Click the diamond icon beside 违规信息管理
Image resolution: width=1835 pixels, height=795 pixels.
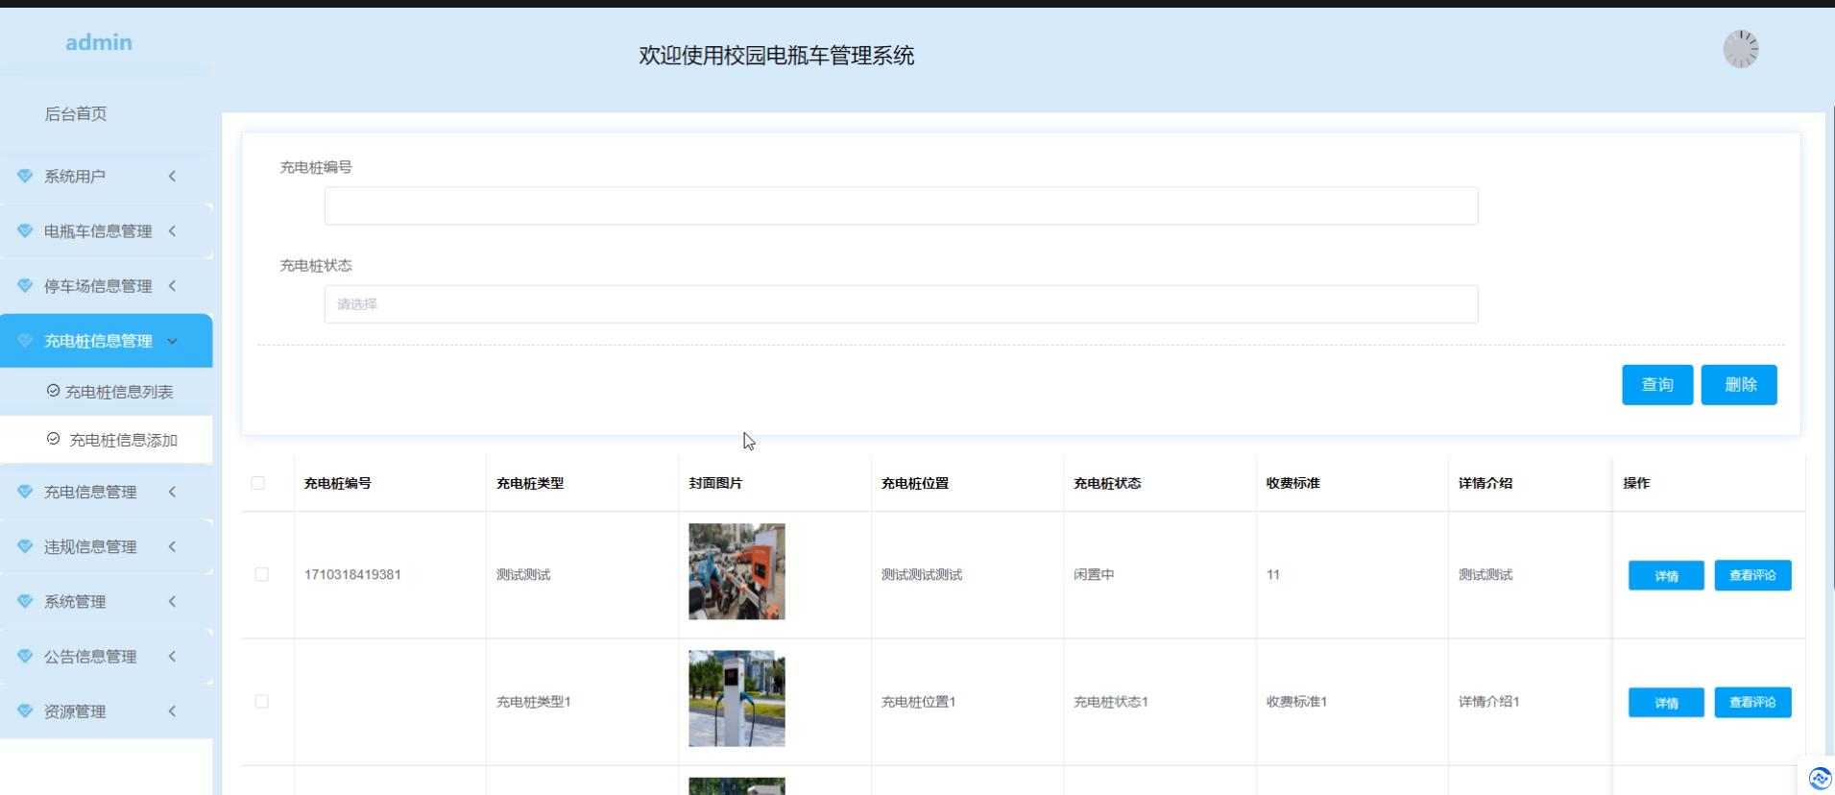click(25, 546)
